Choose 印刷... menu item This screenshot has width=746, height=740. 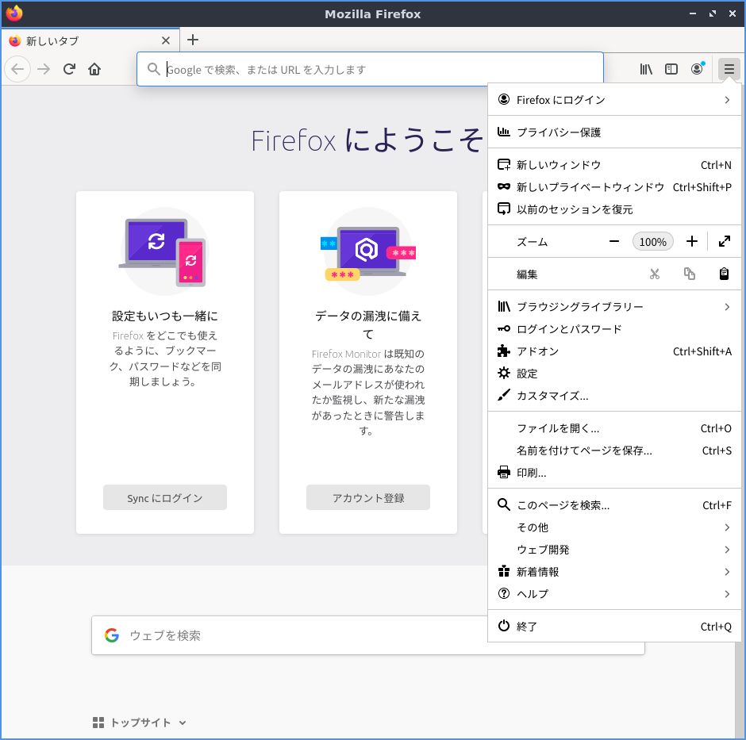[614, 473]
